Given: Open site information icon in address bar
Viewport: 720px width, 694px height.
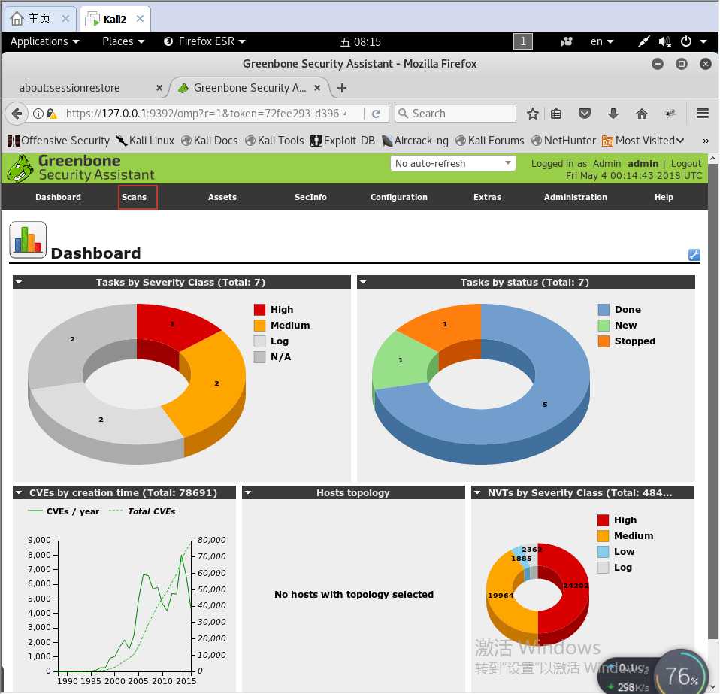Looking at the screenshot, I should coord(38,114).
